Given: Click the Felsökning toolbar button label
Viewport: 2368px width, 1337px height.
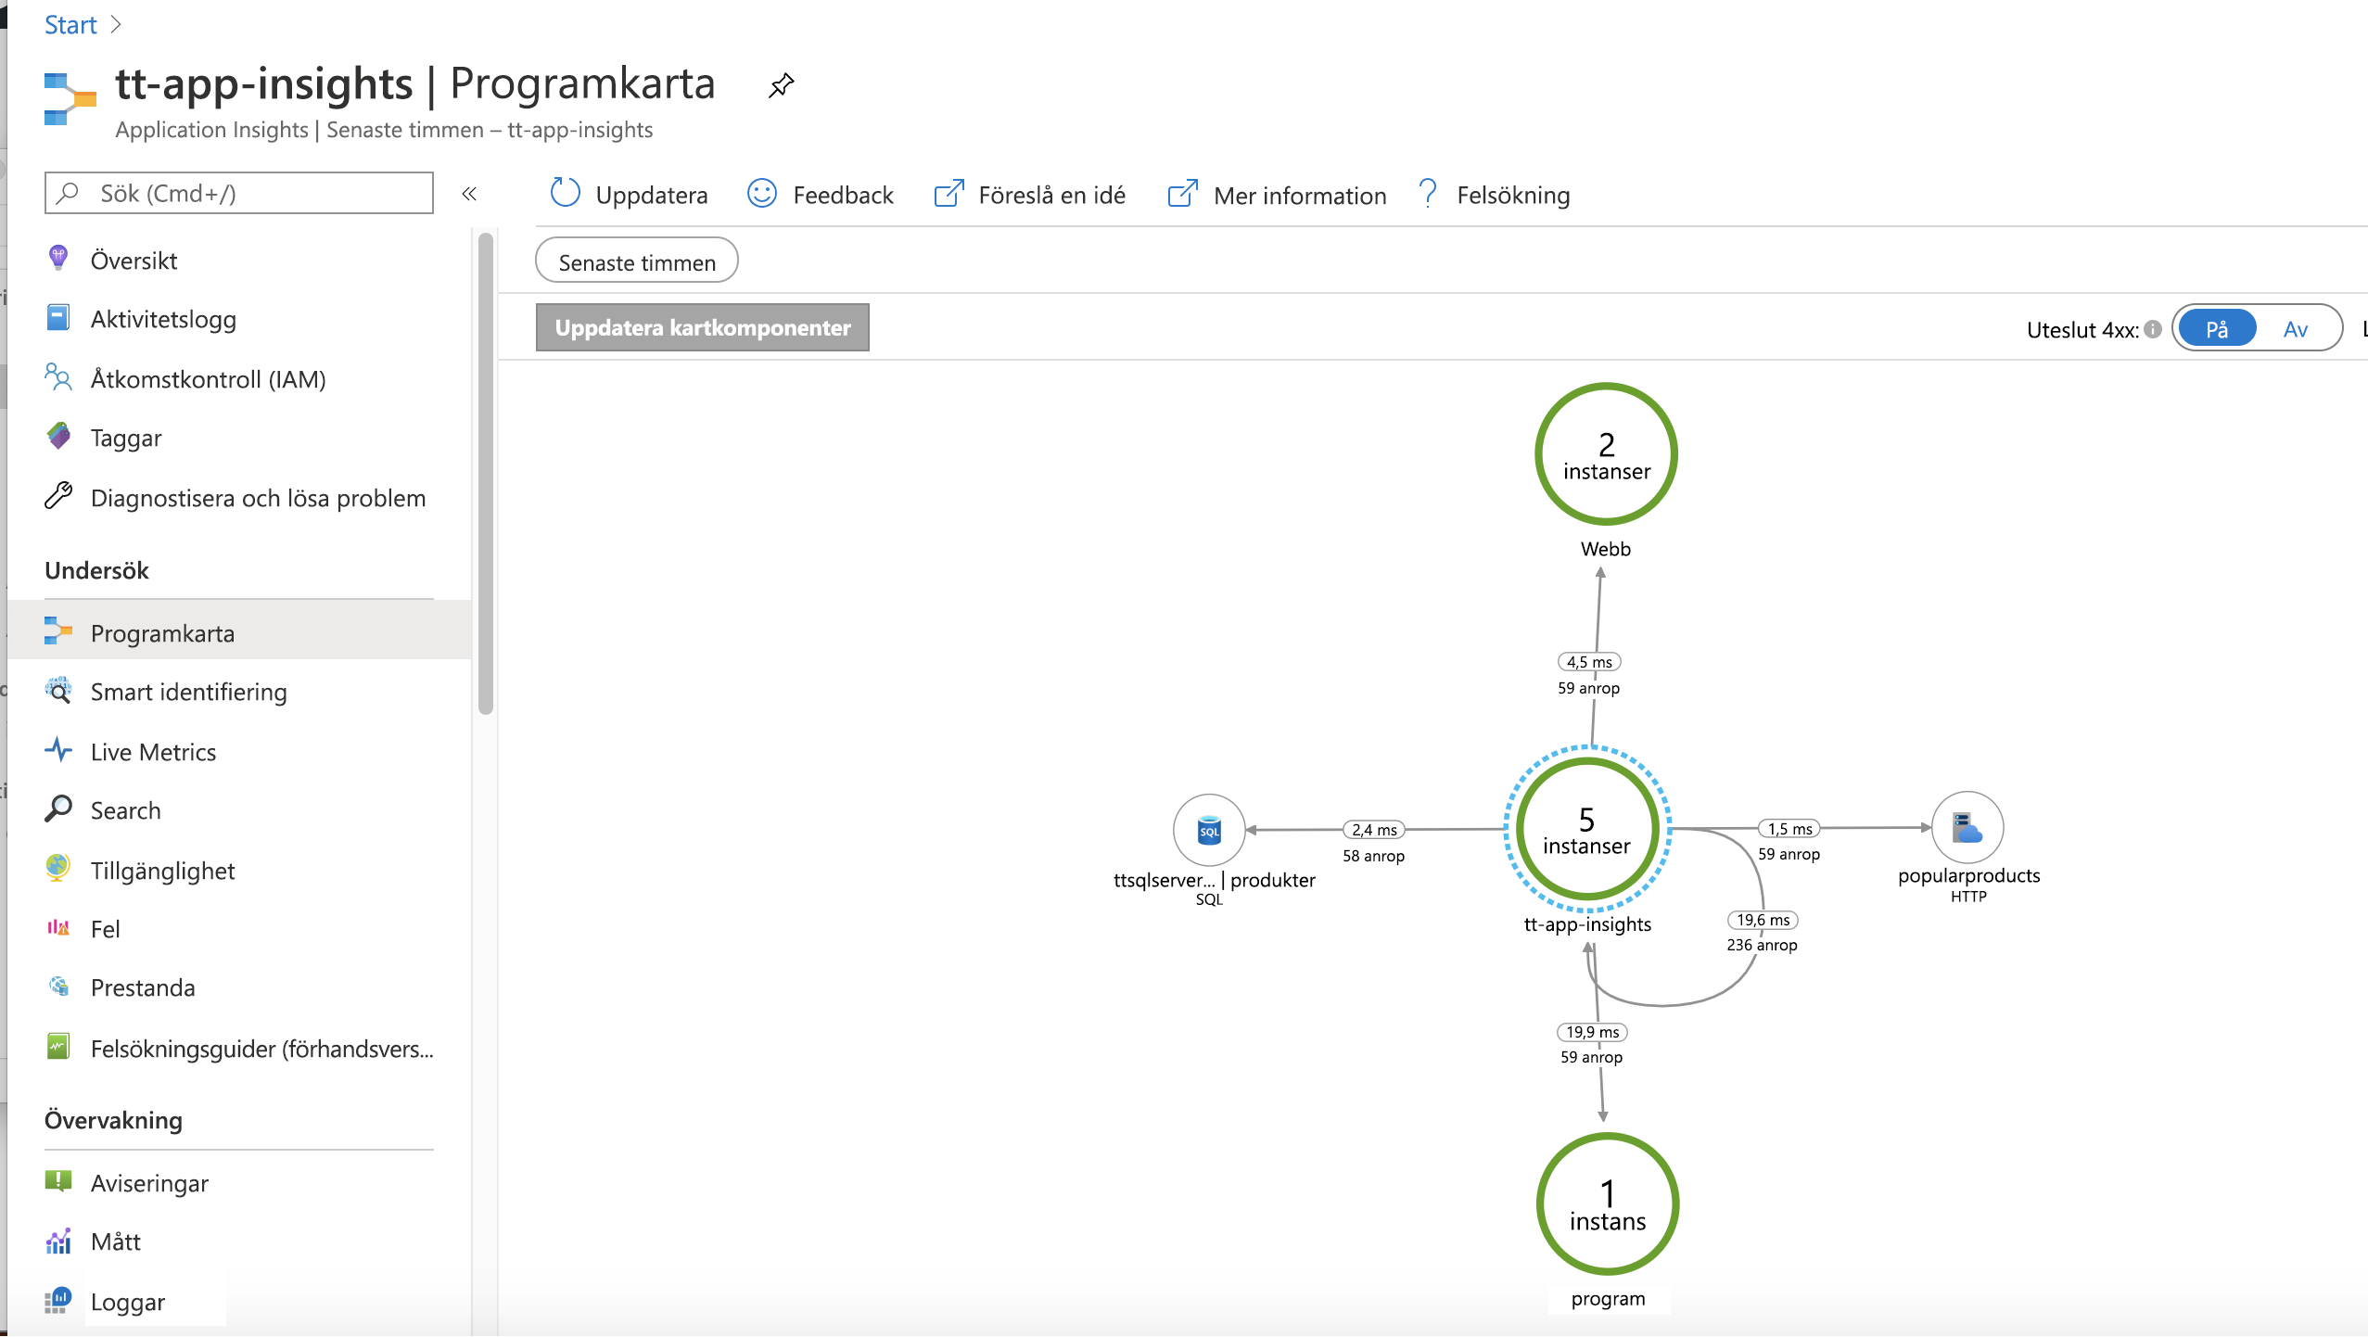Looking at the screenshot, I should (x=1513, y=195).
